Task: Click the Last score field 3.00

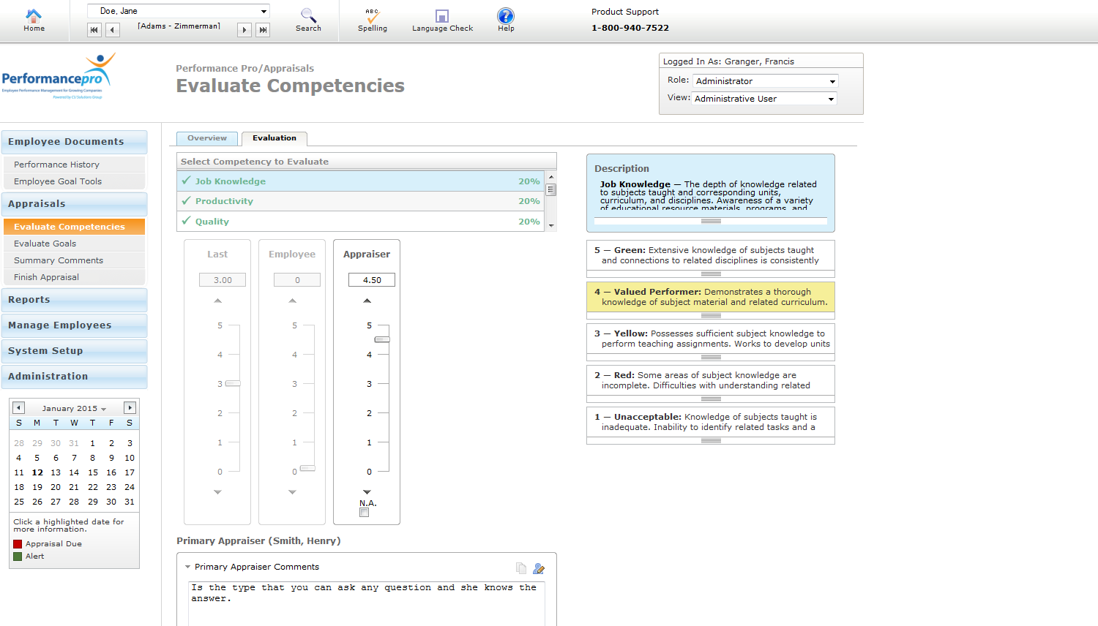Action: click(x=223, y=280)
